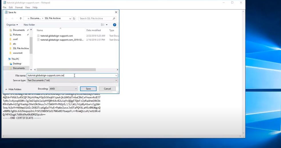Click the search magnifier icon
281x148 pixels.
click(114, 19)
